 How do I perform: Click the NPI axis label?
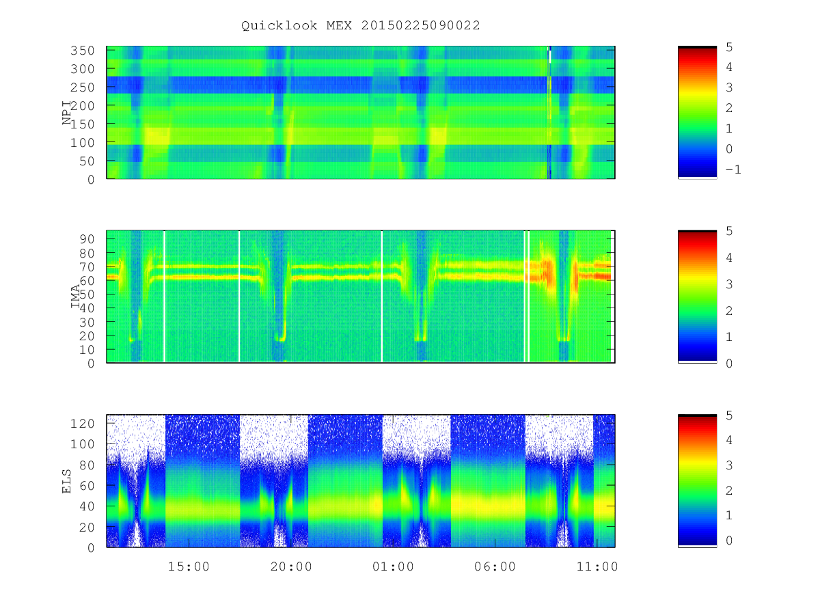coord(67,113)
